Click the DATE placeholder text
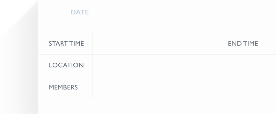 [x=80, y=12]
